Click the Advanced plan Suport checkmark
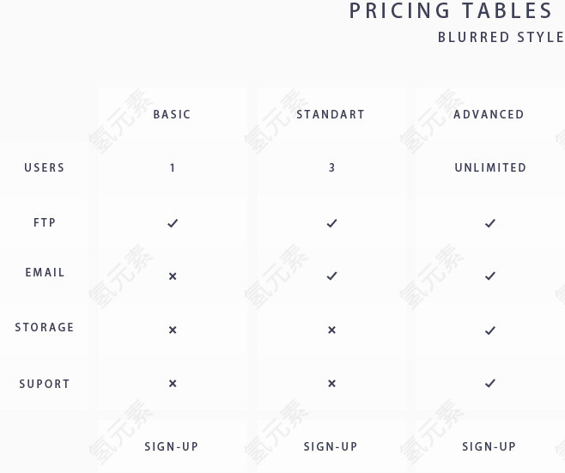The height and width of the screenshot is (473, 565). pyautogui.click(x=490, y=384)
